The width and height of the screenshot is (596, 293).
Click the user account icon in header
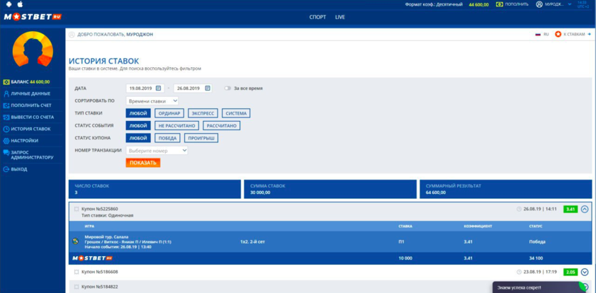pyautogui.click(x=539, y=4)
